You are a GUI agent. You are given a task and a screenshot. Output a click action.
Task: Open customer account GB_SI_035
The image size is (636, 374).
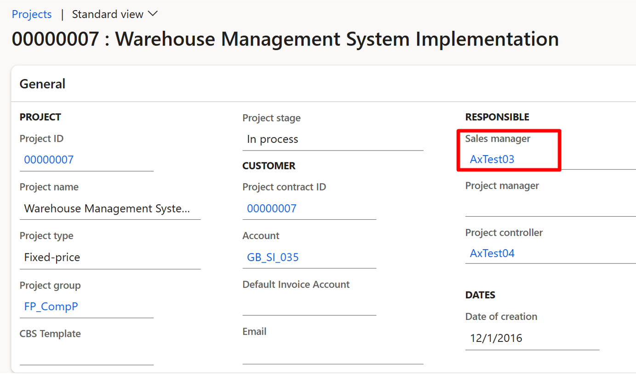(273, 257)
